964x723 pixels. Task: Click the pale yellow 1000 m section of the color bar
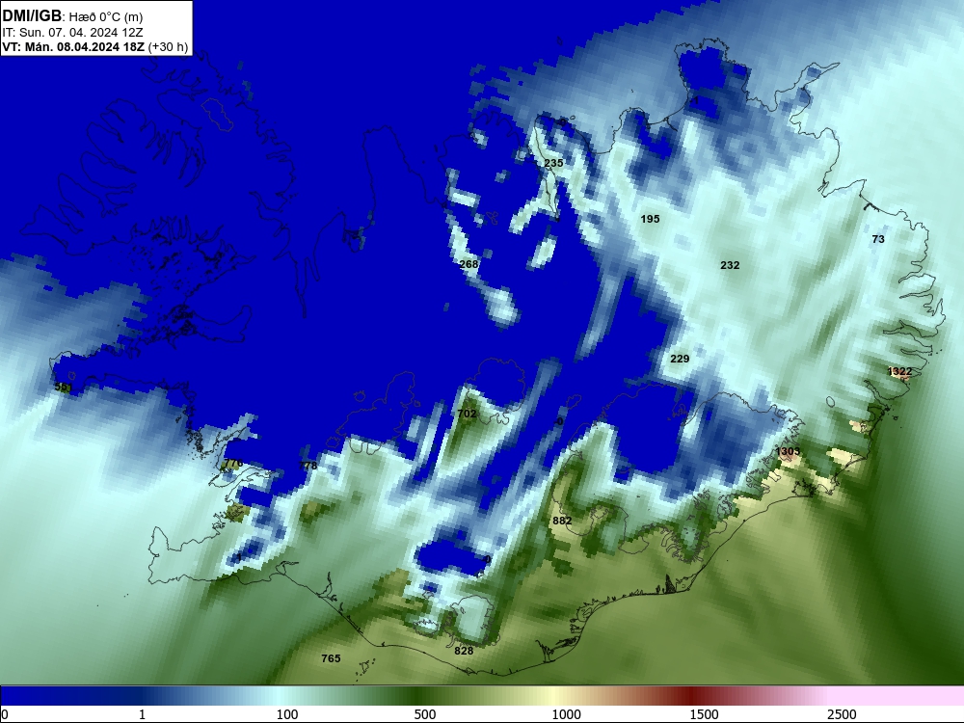555,696
